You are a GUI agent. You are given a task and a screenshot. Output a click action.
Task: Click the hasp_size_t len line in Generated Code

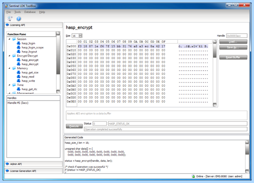(x=77, y=143)
